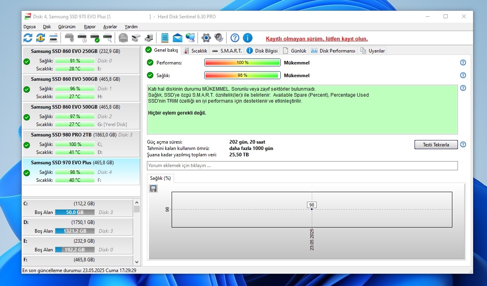Viewport: 487px width, 286px height.
Task: Click the disk icon with green checkmark
Action: click(95, 38)
